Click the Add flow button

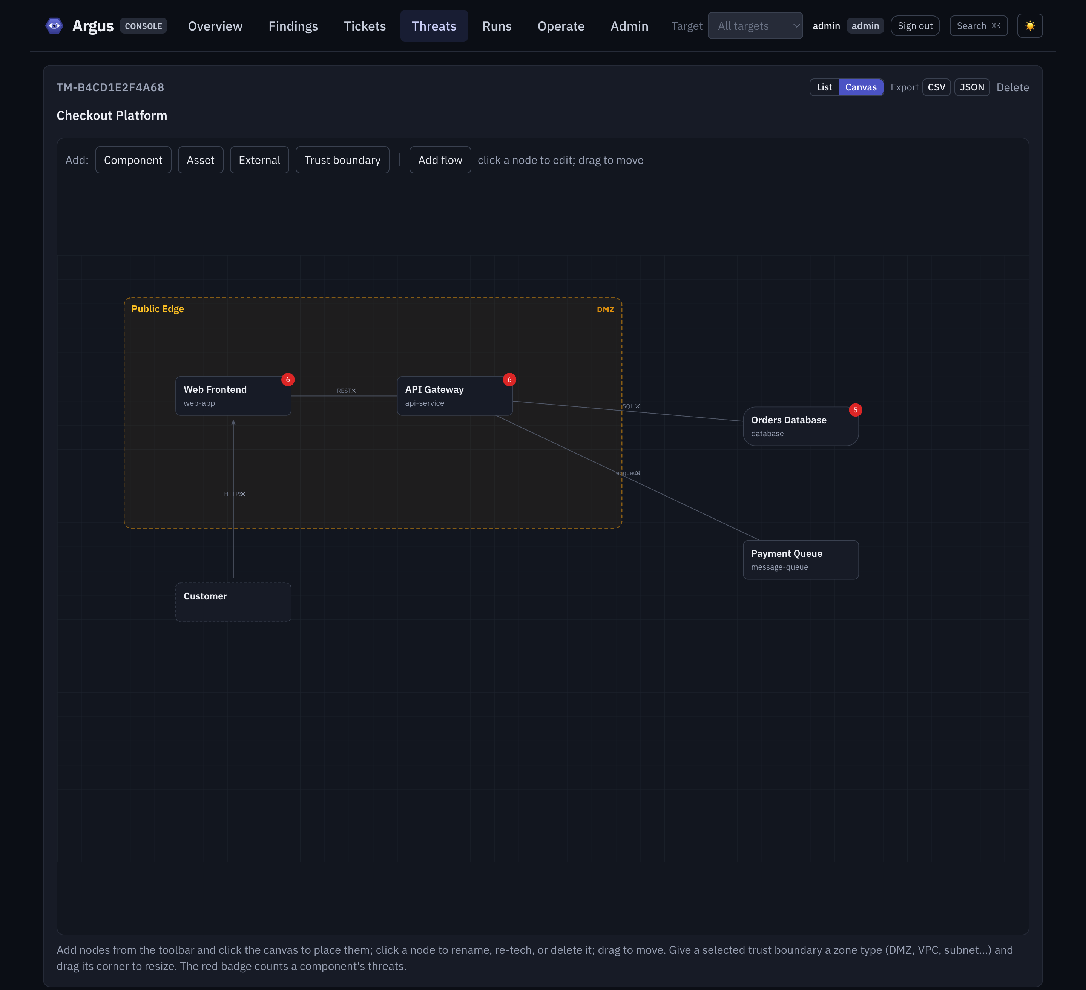pos(440,160)
